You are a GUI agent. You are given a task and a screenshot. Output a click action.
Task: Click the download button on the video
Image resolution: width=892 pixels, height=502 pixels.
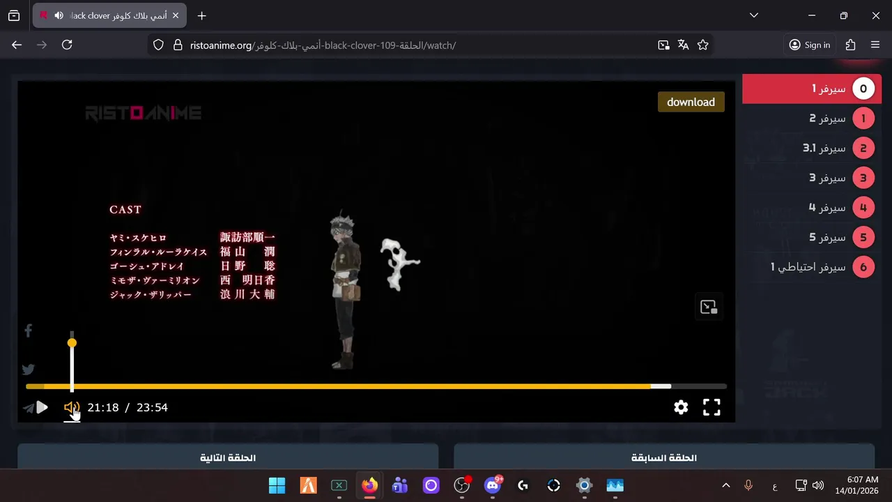point(691,102)
